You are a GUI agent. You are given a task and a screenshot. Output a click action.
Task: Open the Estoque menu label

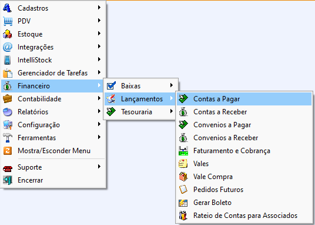pos(30,34)
